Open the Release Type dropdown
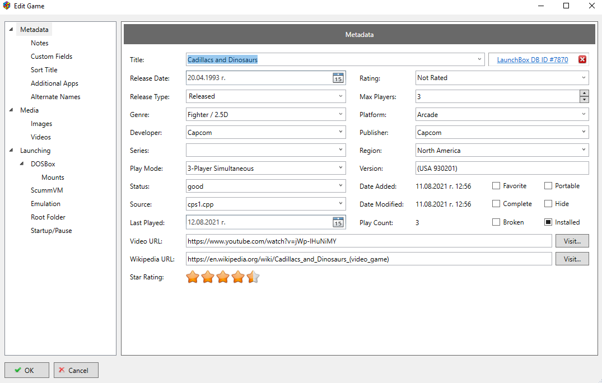The width and height of the screenshot is (602, 383). pyautogui.click(x=340, y=96)
